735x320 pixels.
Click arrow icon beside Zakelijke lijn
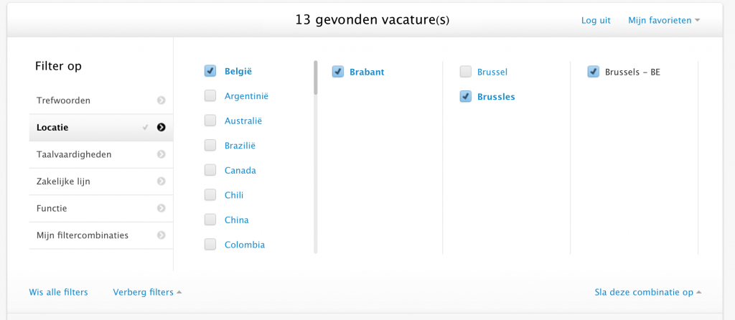tap(161, 182)
